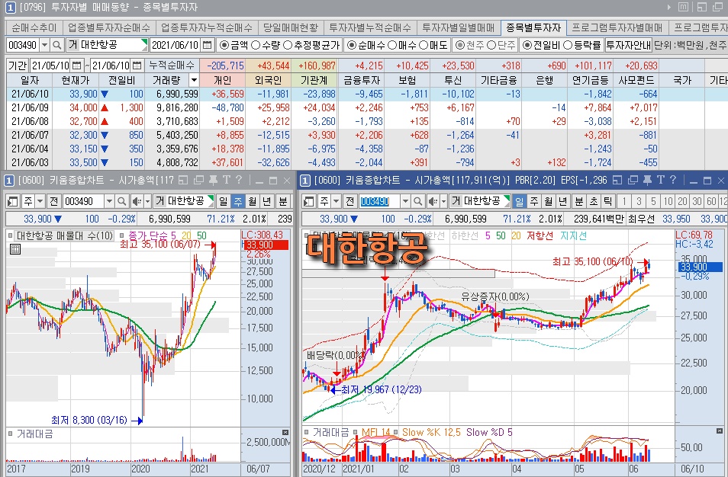Select the 일 period button in the left chart
The height and width of the screenshot is (477, 728).
pos(224,201)
